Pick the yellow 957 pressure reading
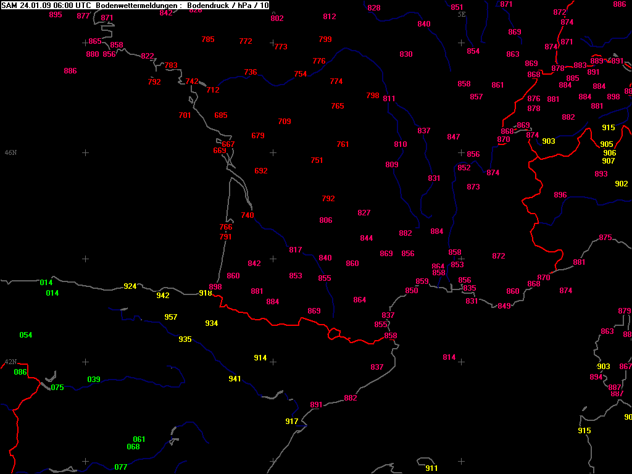 (x=171, y=317)
